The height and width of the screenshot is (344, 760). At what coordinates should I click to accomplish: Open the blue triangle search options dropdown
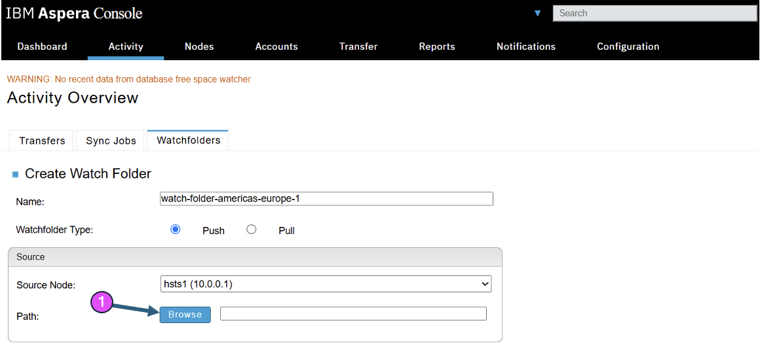point(537,14)
